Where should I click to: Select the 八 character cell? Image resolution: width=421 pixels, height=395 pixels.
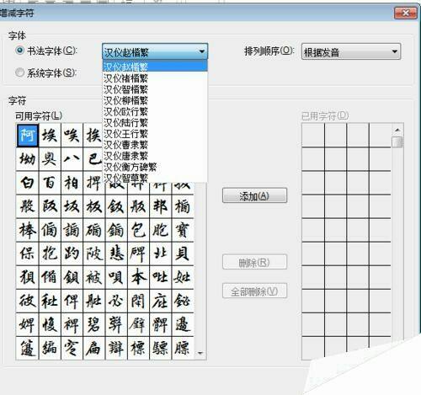pyautogui.click(x=72, y=159)
